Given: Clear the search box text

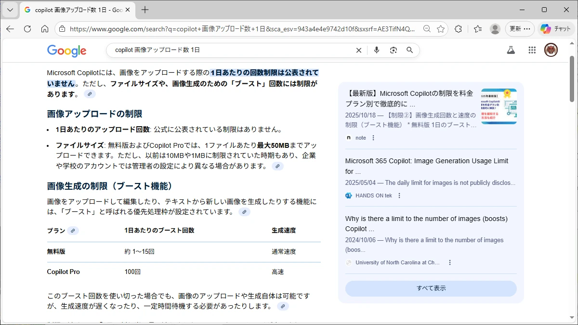Looking at the screenshot, I should point(358,50).
